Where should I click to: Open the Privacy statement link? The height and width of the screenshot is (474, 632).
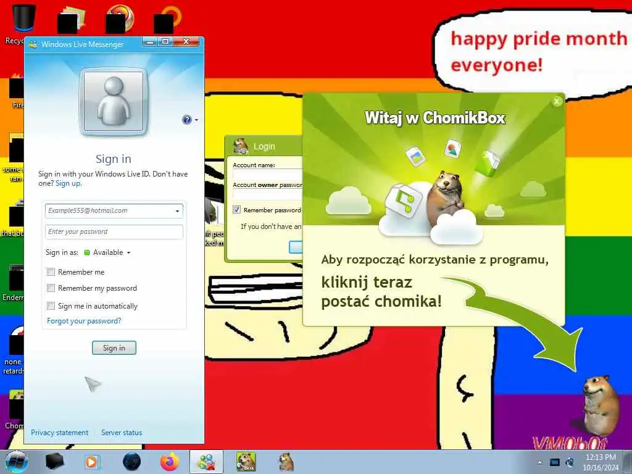[x=59, y=433]
